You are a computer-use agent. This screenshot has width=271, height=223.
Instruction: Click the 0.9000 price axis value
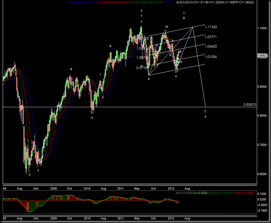263,87
